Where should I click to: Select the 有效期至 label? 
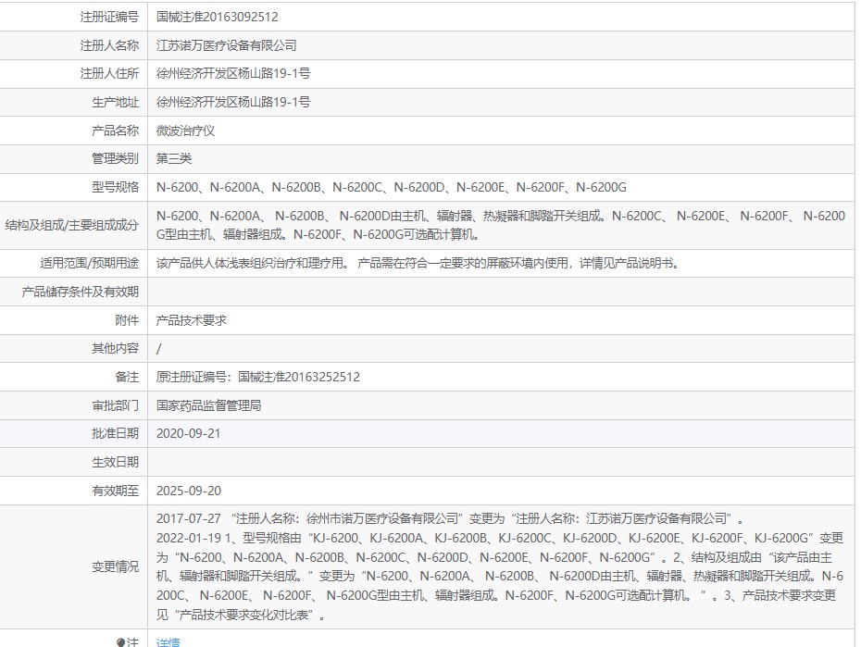pyautogui.click(x=116, y=491)
